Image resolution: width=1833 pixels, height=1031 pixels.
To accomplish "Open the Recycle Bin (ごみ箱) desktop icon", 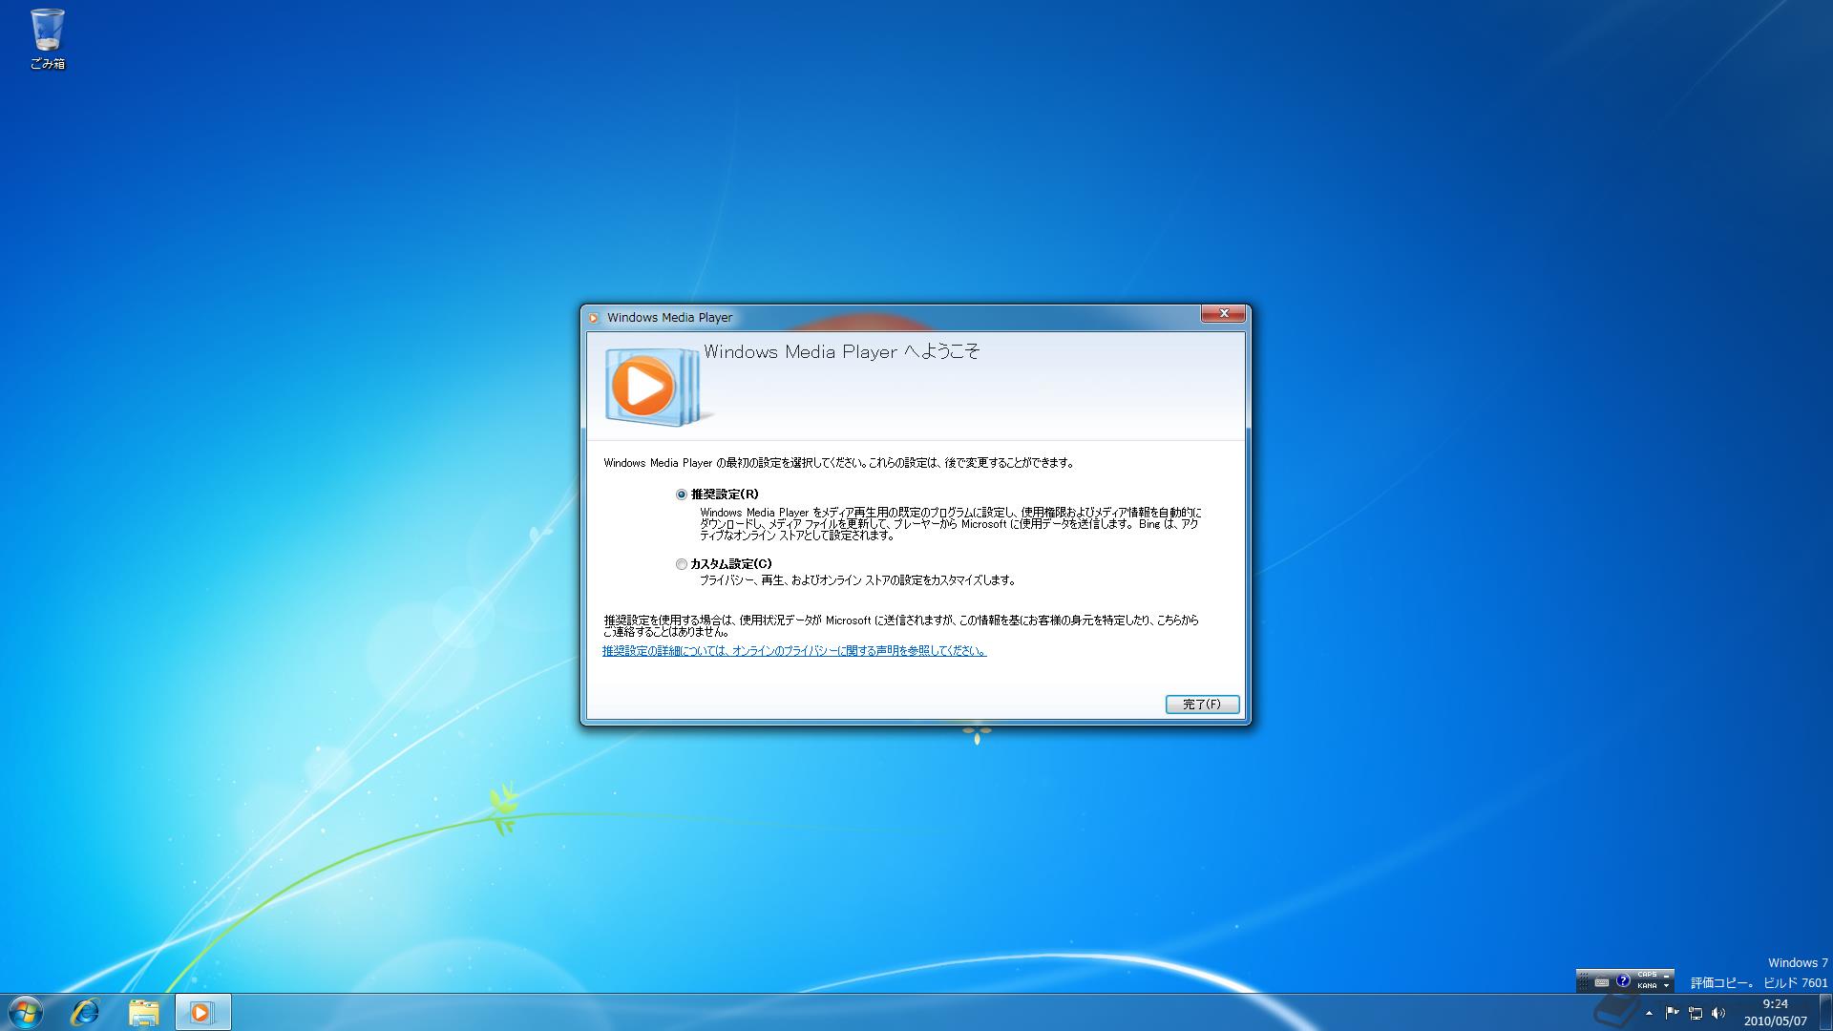I will pos(47,39).
